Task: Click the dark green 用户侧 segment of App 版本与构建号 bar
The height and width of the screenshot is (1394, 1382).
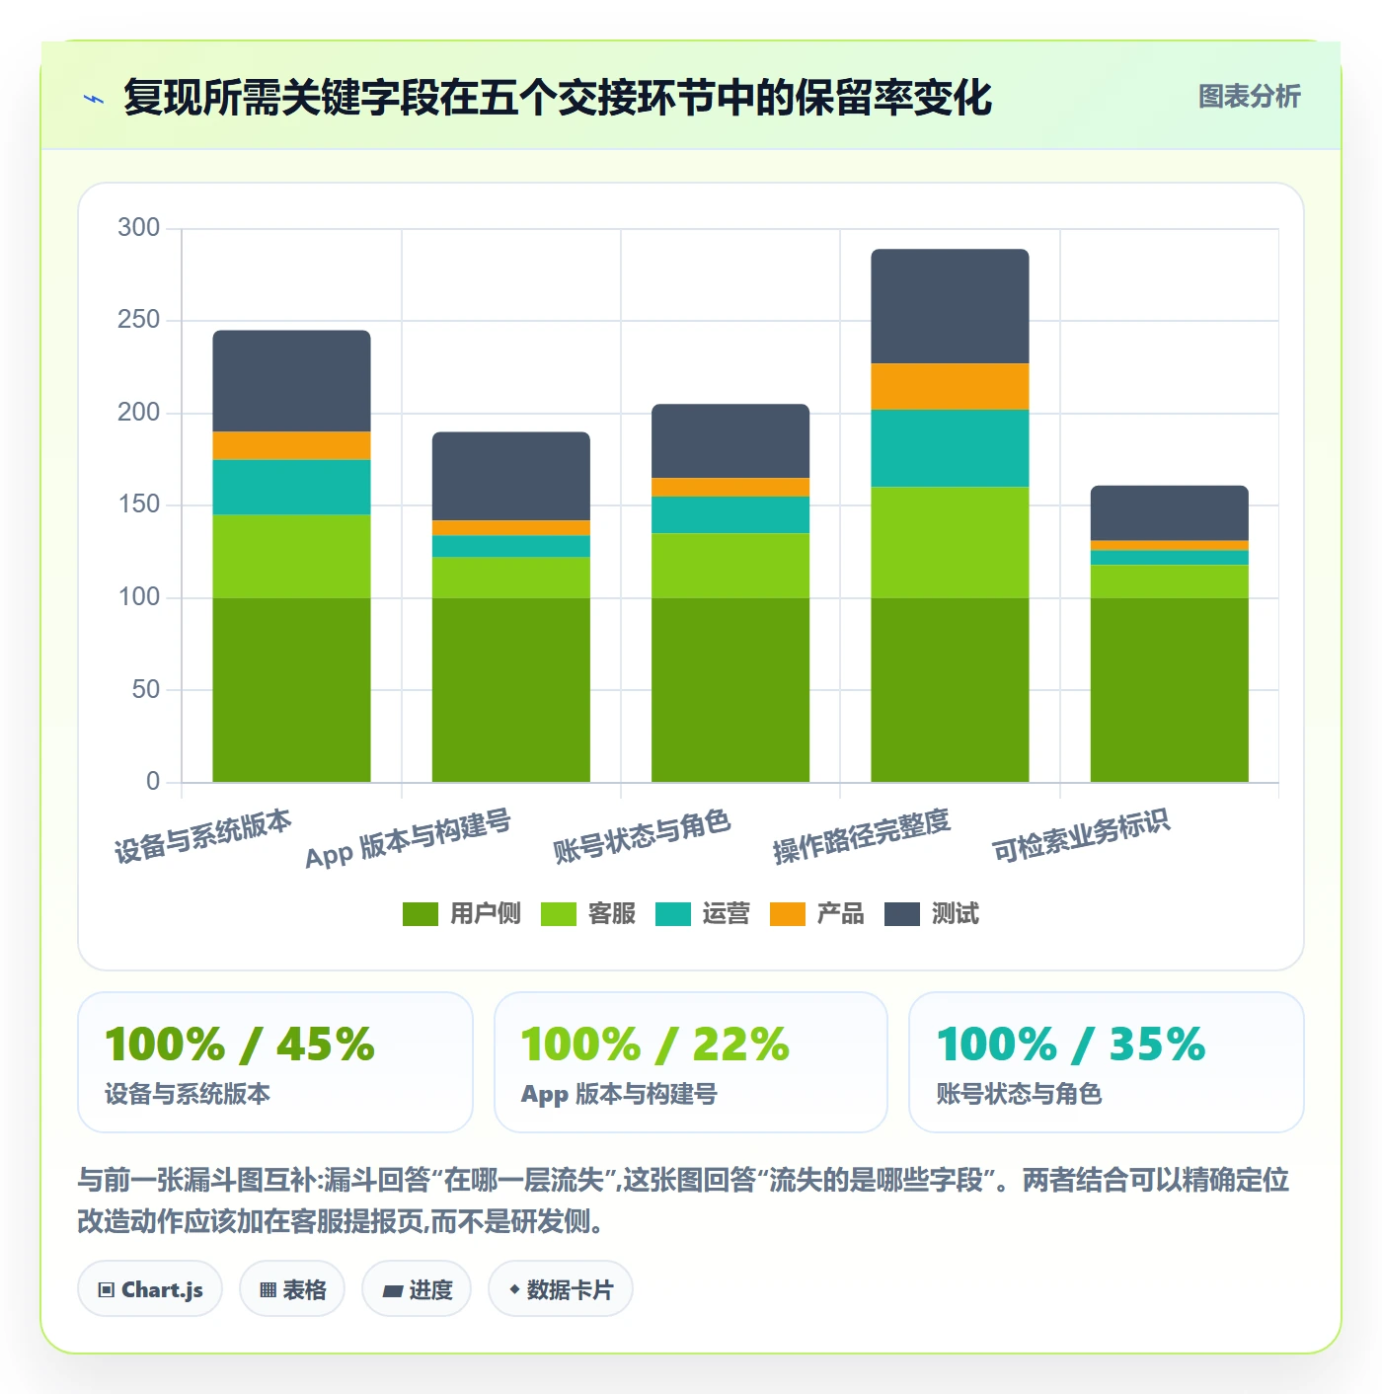Action: point(511,689)
